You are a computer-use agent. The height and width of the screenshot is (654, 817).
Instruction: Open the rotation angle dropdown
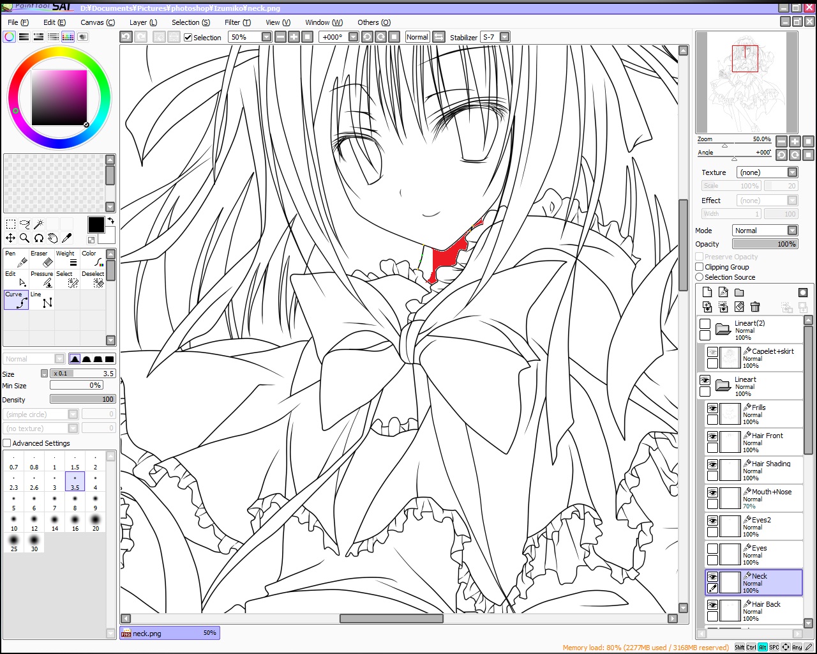coord(353,37)
